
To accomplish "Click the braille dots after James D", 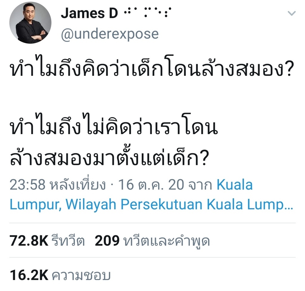I will (x=148, y=12).
